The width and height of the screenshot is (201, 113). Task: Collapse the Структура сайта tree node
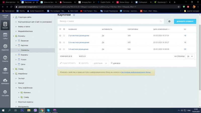click(x=13, y=17)
